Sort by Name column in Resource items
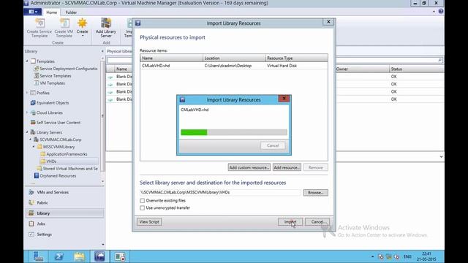Image resolution: width=468 pixels, height=263 pixels. pyautogui.click(x=172, y=58)
